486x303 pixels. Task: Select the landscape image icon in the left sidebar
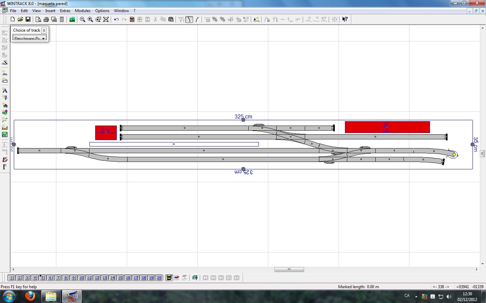click(x=5, y=135)
